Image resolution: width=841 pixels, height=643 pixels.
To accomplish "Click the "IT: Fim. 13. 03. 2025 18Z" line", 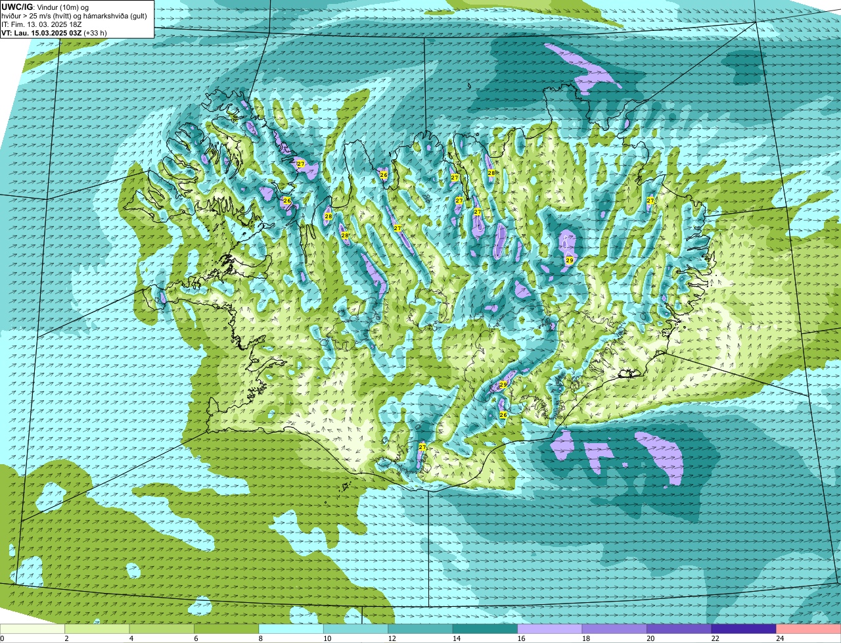I will [x=41, y=24].
